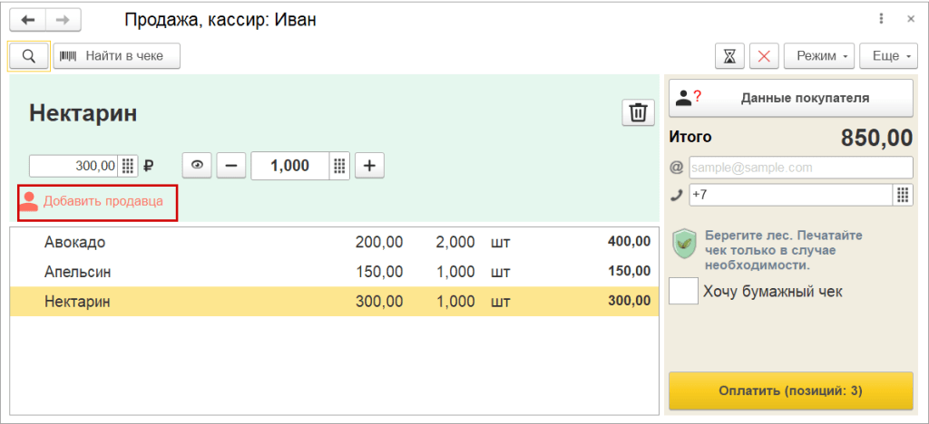Increase quantity with plus button
The width and height of the screenshot is (929, 424).
pyautogui.click(x=370, y=166)
